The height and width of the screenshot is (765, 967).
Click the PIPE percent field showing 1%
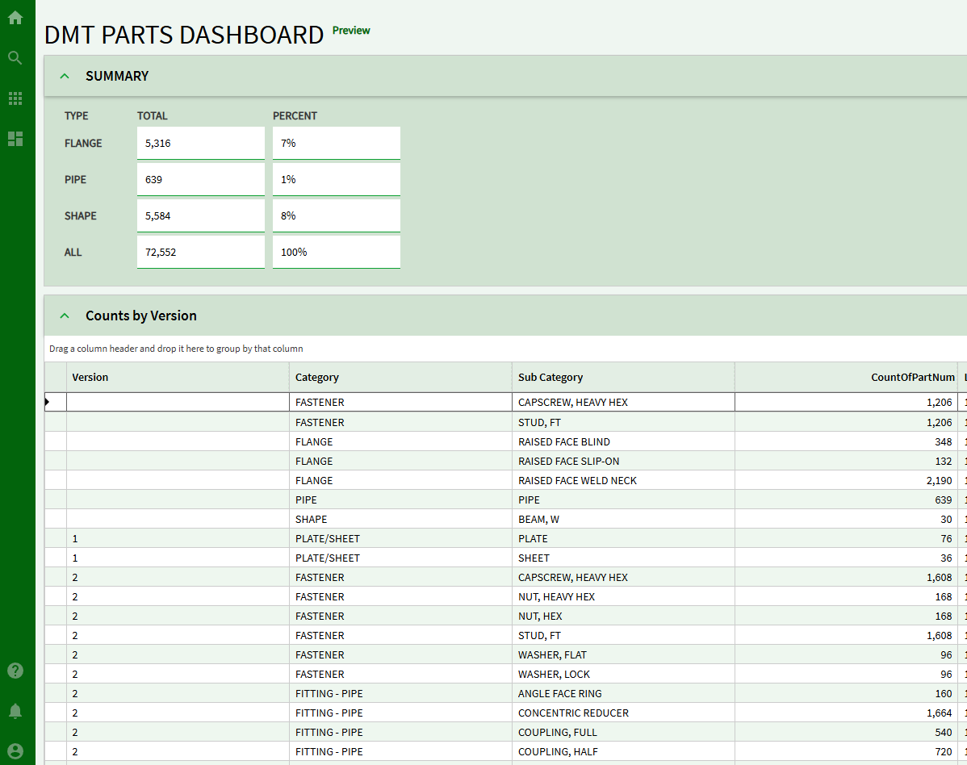coord(336,179)
